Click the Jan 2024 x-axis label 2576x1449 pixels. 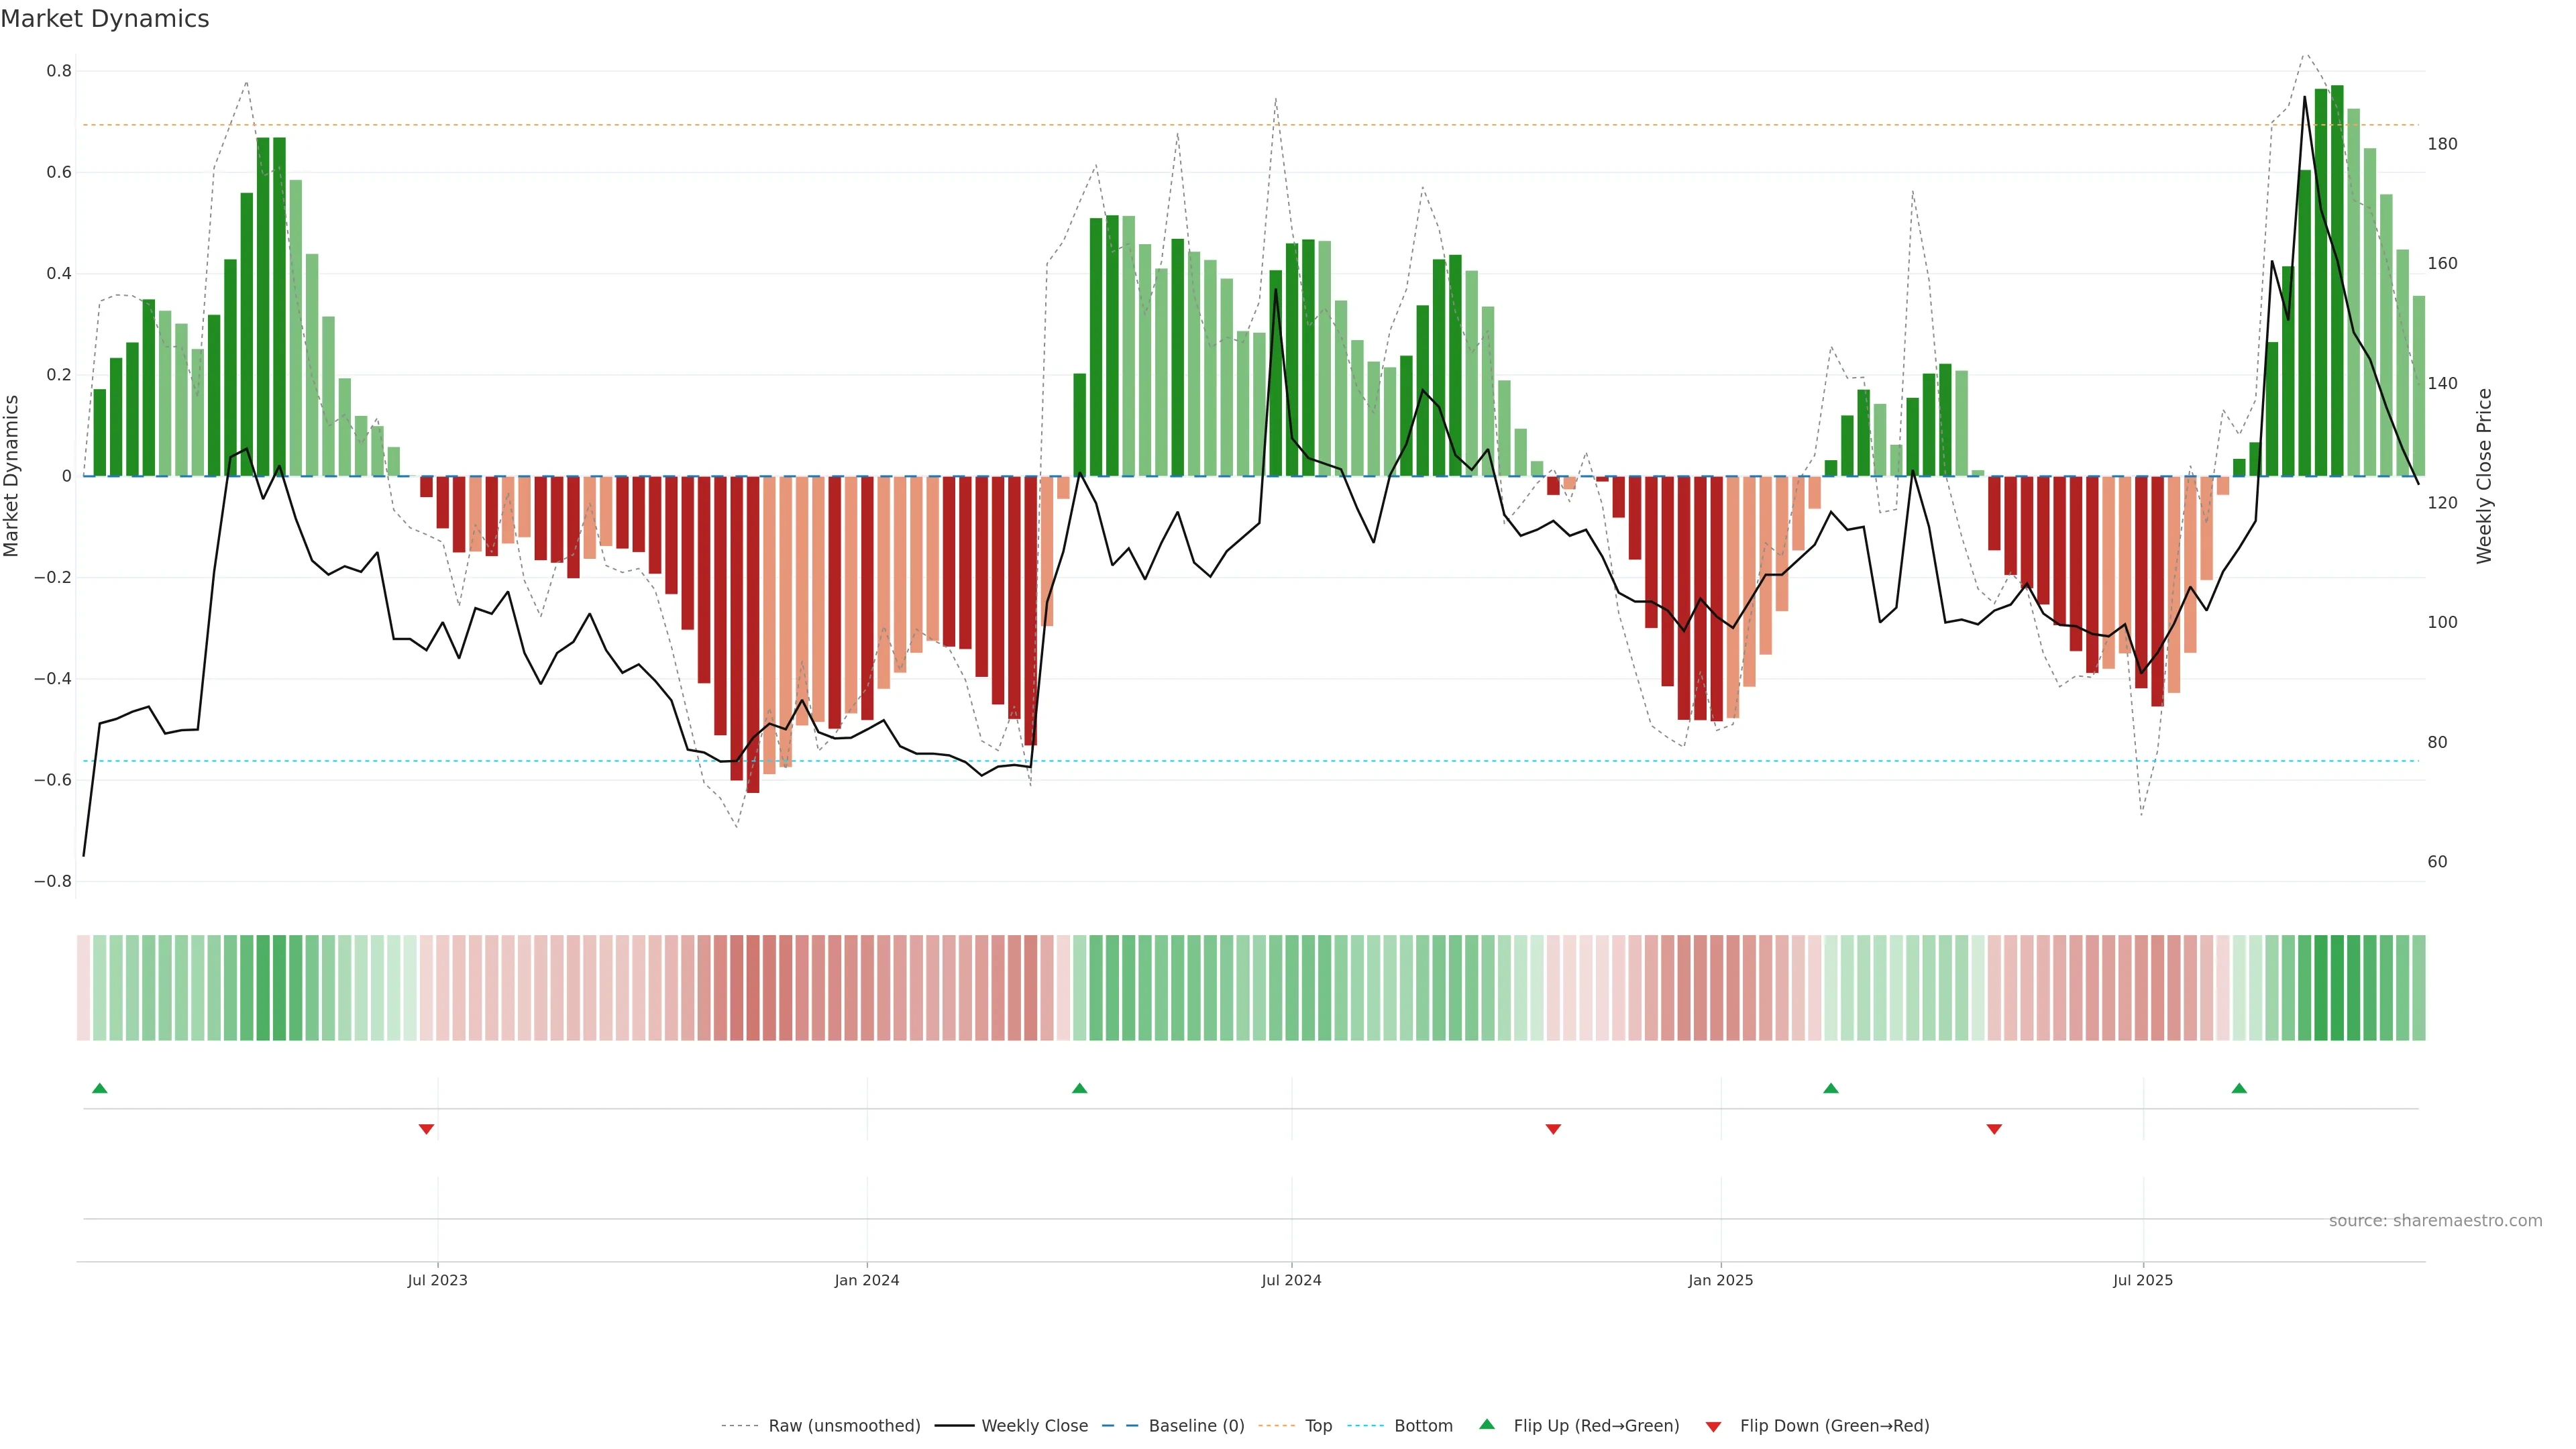pos(867,1280)
